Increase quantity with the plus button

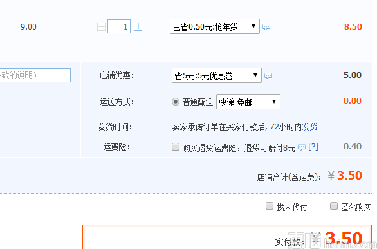(x=138, y=26)
